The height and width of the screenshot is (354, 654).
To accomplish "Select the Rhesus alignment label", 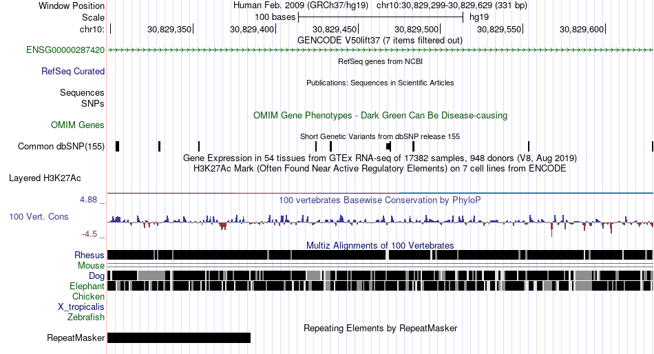I will point(89,255).
